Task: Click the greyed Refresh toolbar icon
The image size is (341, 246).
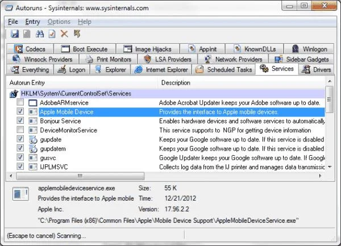Action: (27, 34)
